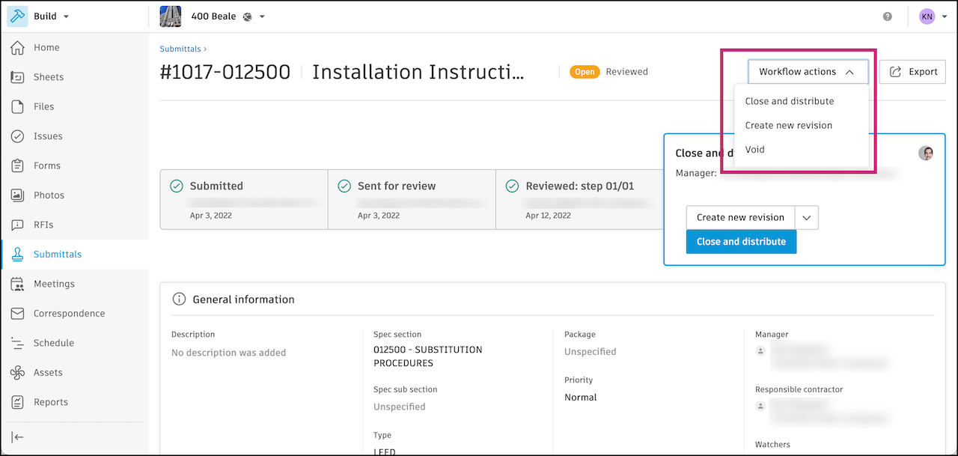Open the Assets icon in sidebar
Image resolution: width=958 pixels, height=456 pixels.
click(18, 372)
